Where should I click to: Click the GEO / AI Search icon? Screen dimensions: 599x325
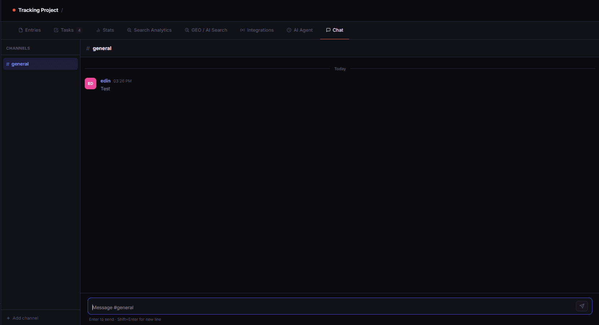[187, 30]
